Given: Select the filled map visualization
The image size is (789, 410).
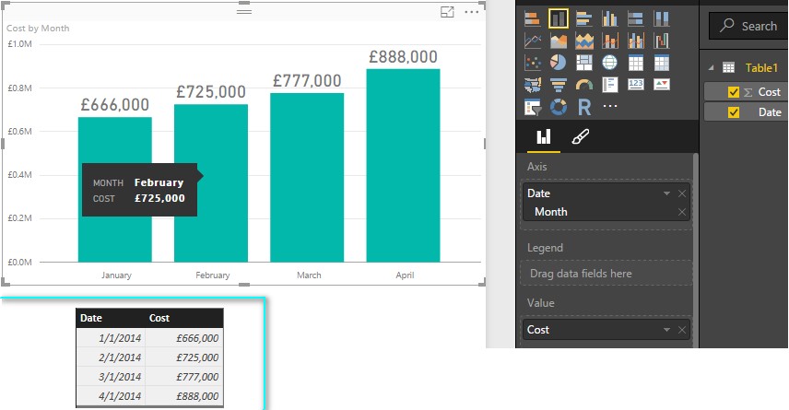Looking at the screenshot, I should pos(533,85).
